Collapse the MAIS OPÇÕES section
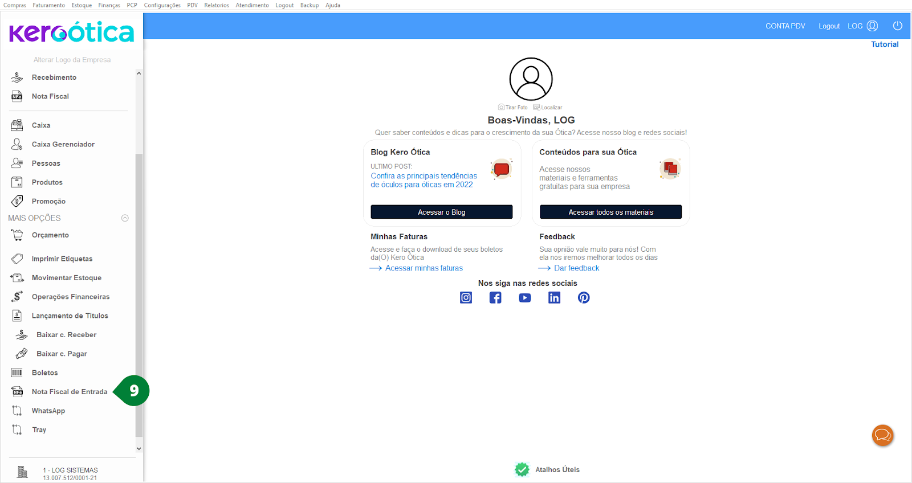912x483 pixels. click(125, 218)
